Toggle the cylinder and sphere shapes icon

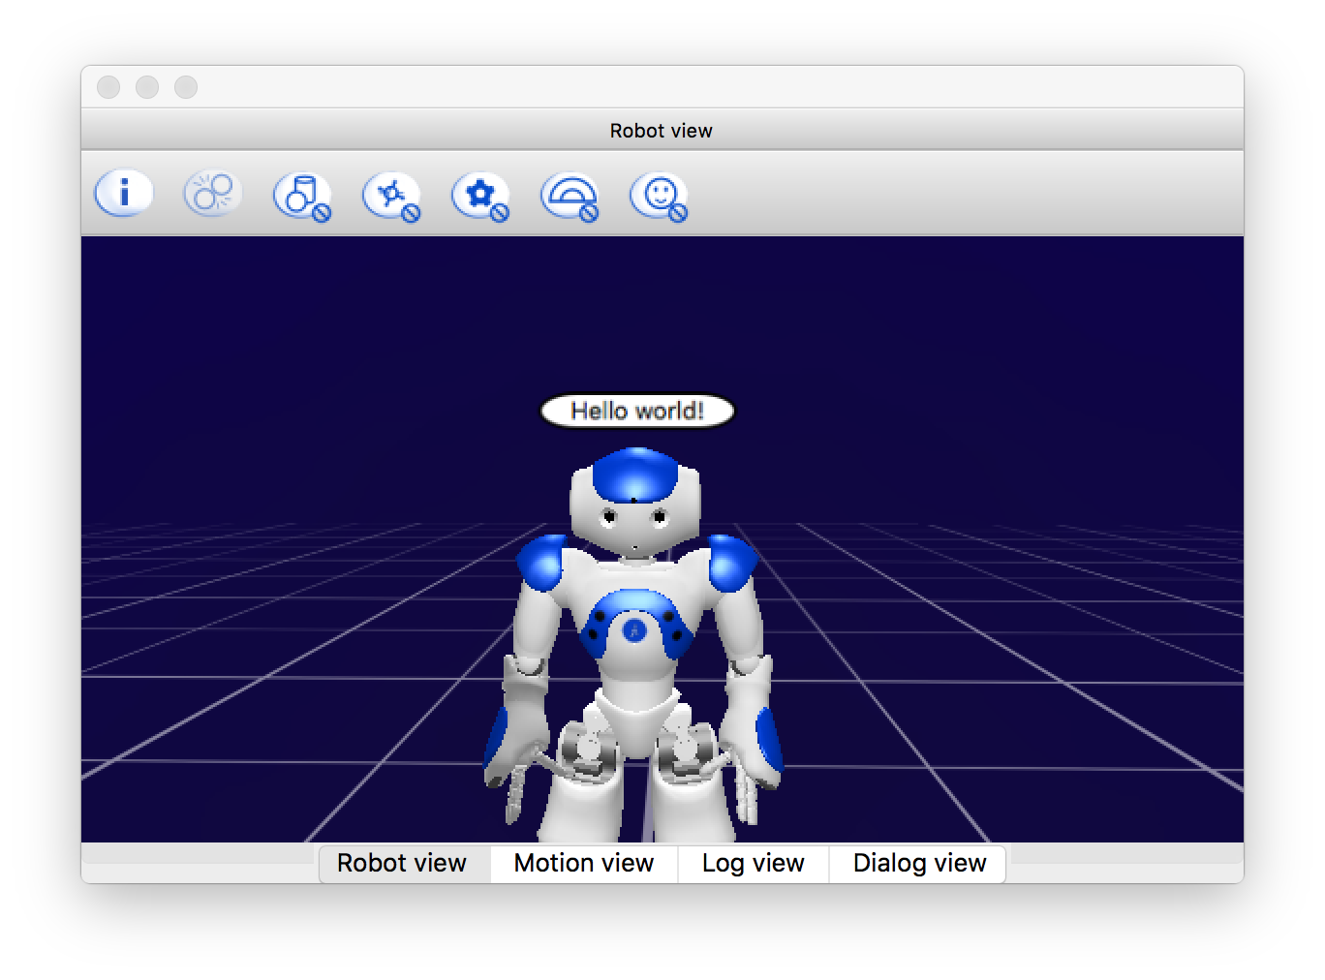click(302, 196)
